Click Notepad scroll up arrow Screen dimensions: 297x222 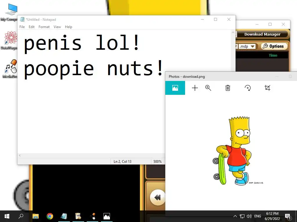233,32
